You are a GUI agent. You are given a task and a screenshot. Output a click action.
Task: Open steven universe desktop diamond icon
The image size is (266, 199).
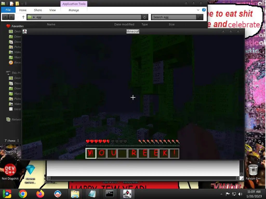30,174
